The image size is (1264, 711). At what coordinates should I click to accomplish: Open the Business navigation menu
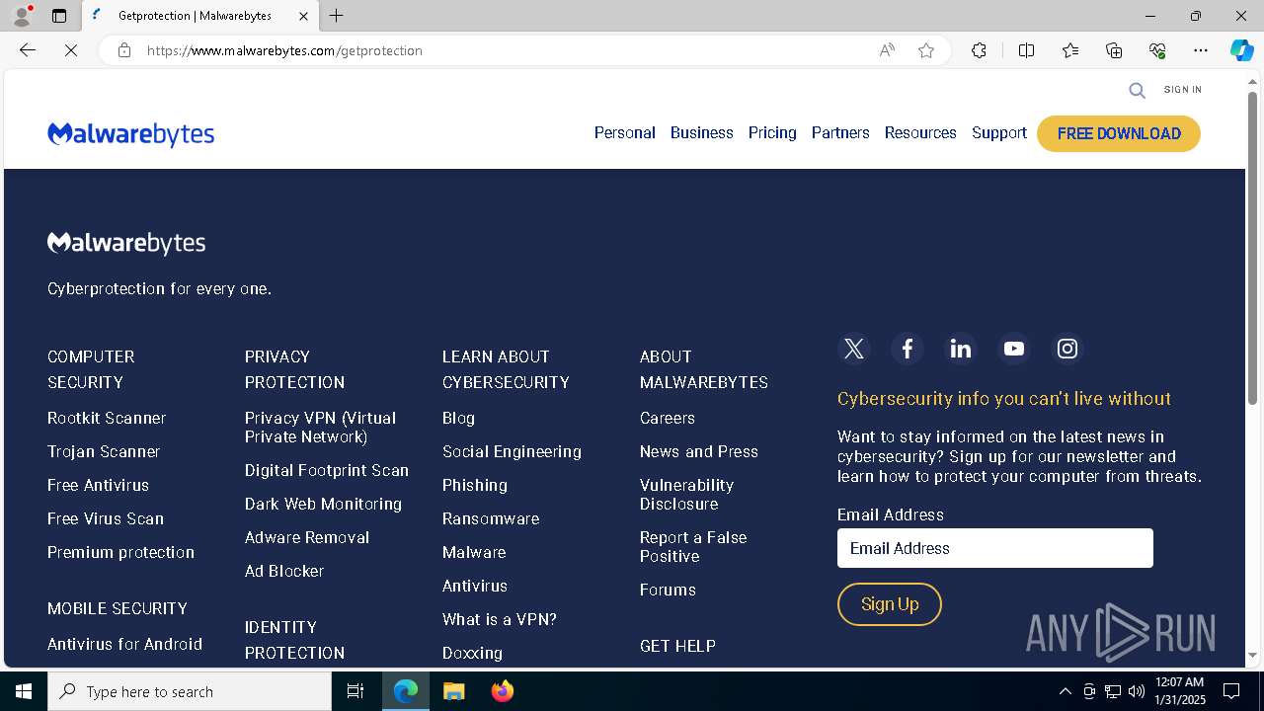[701, 133]
